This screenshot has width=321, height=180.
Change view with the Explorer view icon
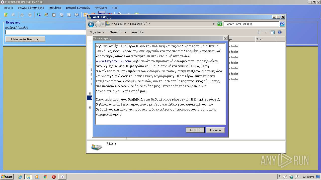[260, 32]
